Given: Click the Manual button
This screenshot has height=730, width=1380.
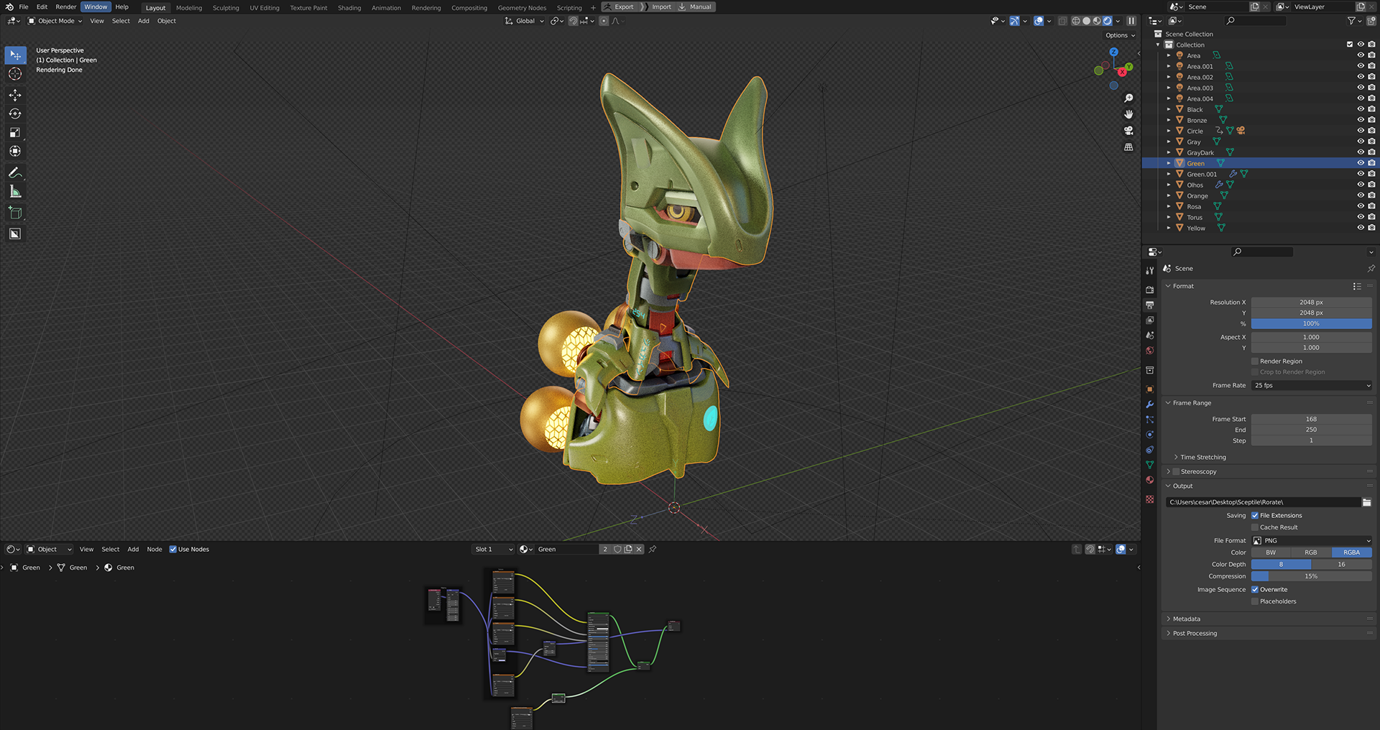Looking at the screenshot, I should 695,7.
